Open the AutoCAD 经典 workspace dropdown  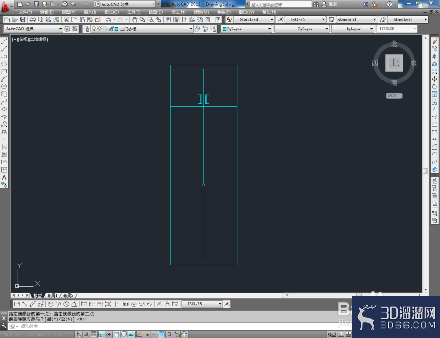pyautogui.click(x=33, y=29)
